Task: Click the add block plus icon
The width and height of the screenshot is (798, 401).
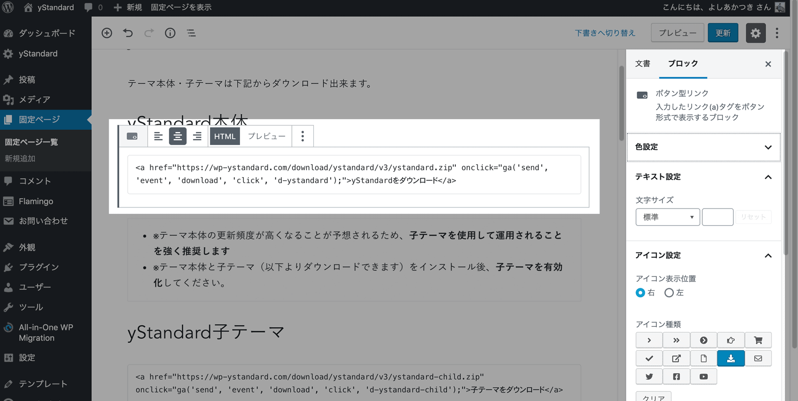Action: 107,33
